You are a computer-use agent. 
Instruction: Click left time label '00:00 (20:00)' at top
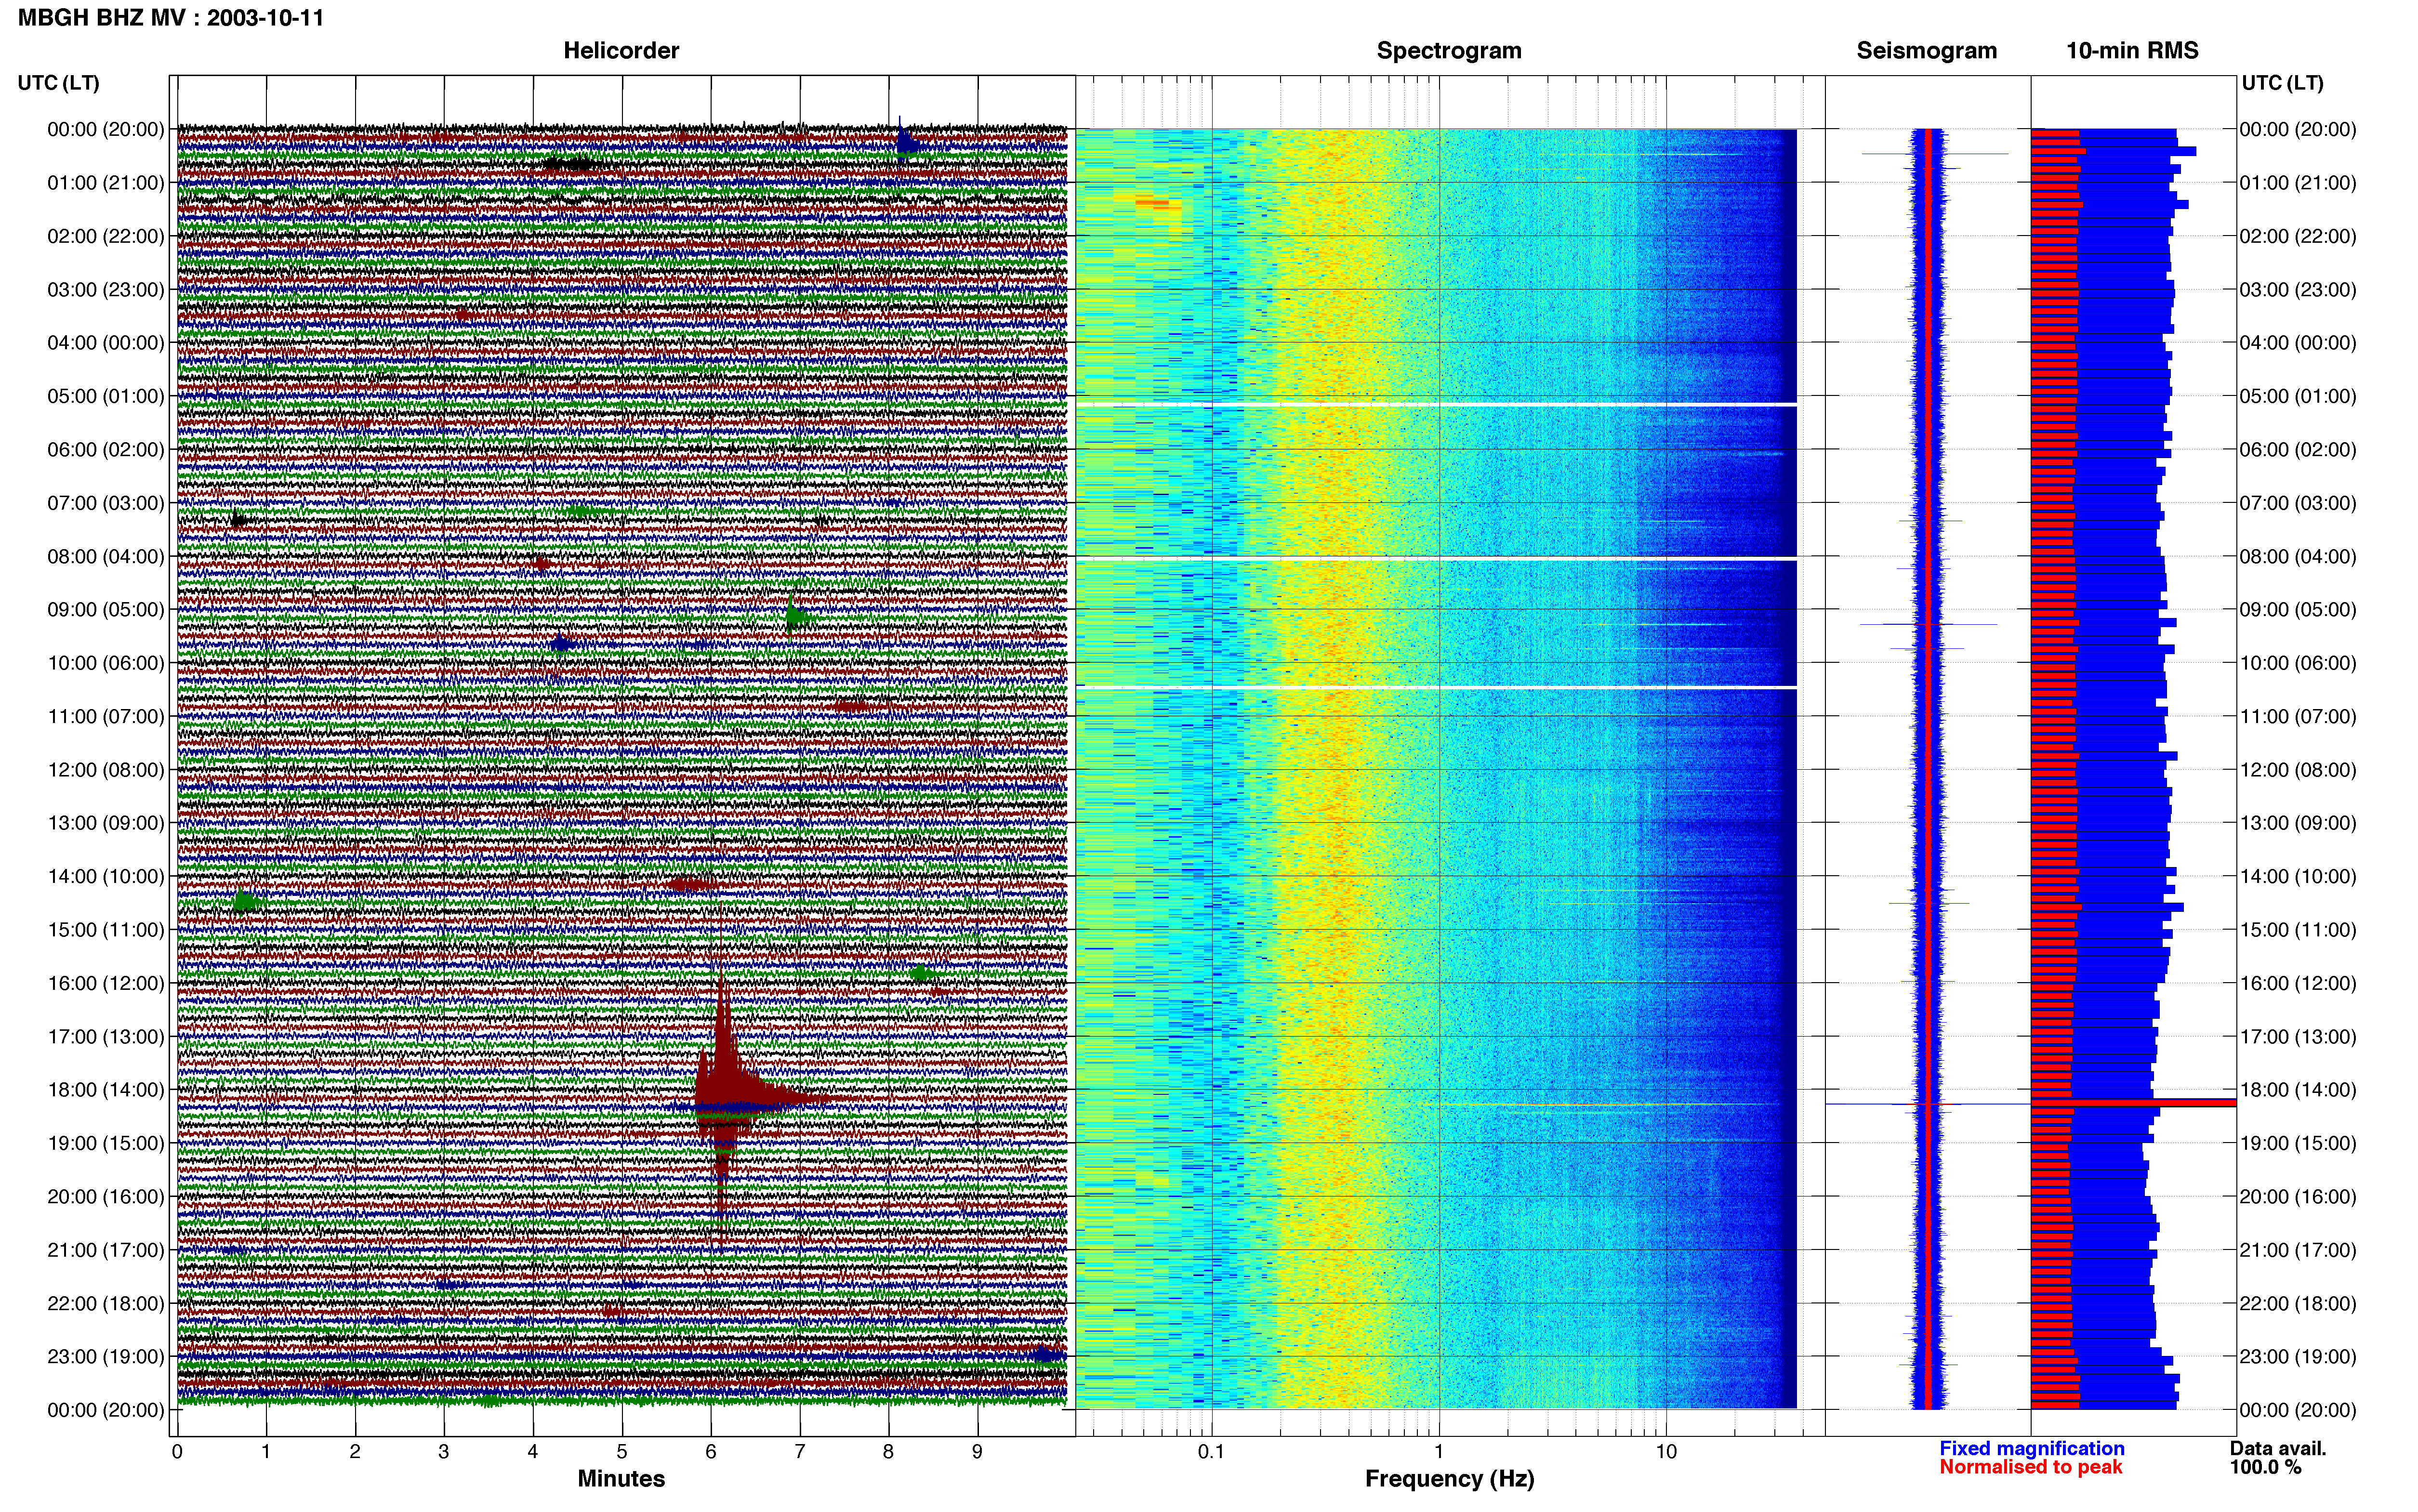pos(106,129)
